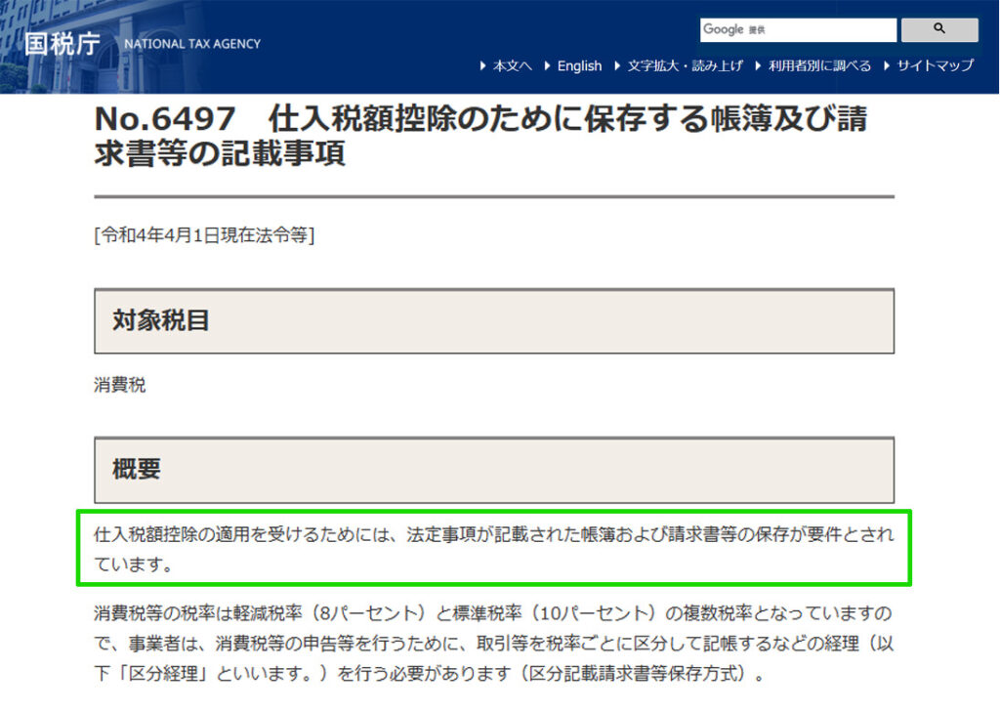Click the paragraph starting 消費税等の税率は軽減税率
1000x711 pixels.
494,644
